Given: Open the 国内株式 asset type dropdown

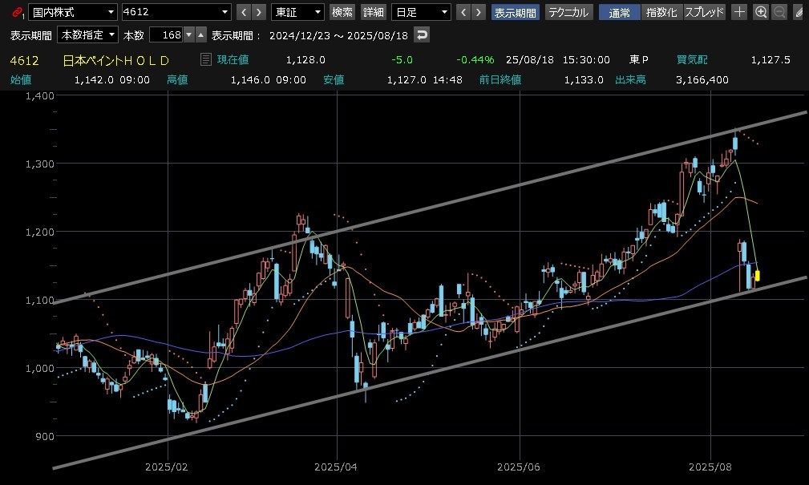Looking at the screenshot, I should (x=73, y=12).
